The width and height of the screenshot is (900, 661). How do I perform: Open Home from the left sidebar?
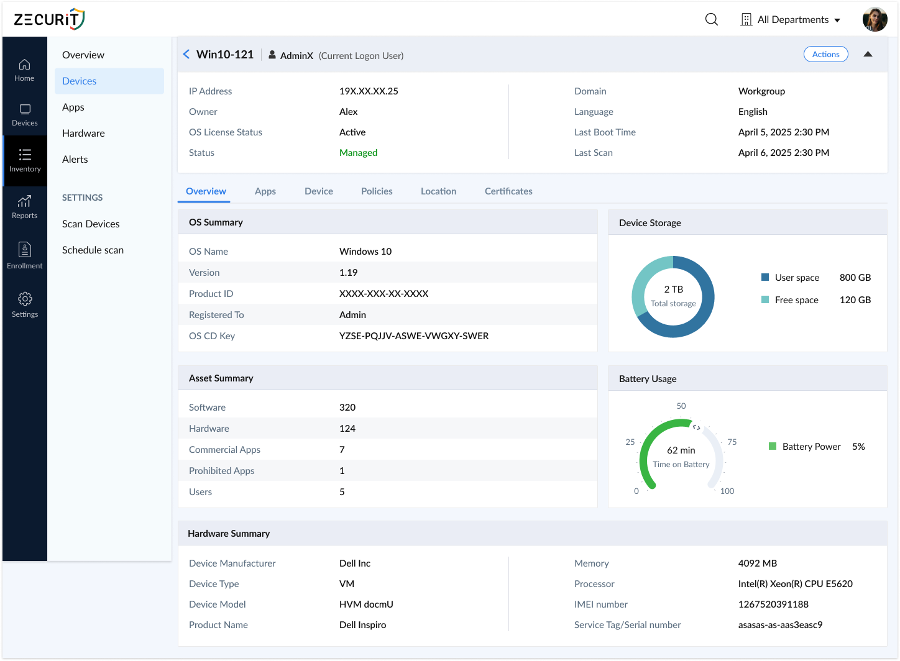click(24, 68)
